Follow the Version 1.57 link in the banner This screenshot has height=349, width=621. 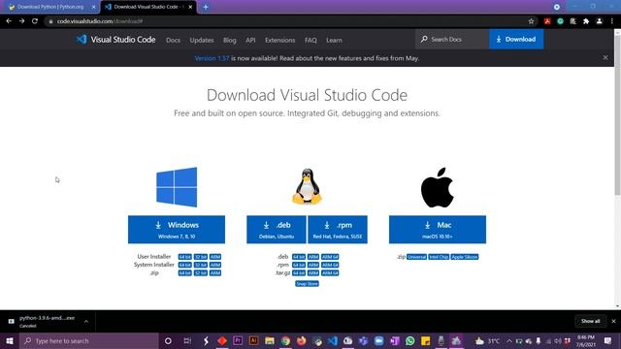(x=212, y=58)
